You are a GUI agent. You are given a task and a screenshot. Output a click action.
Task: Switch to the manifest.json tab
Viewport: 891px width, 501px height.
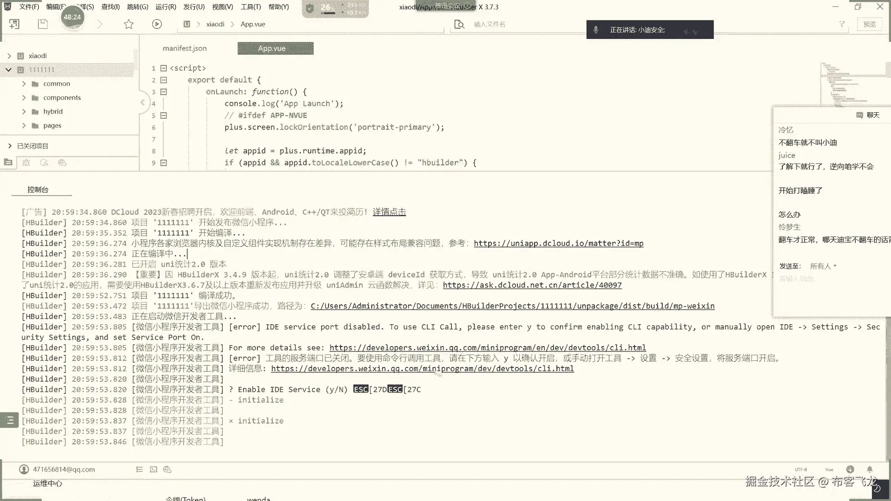point(185,48)
